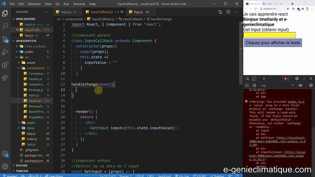Viewport: 315px width, 177px height.
Task: Open ToggleBut... file in tree
Action: click(36, 117)
